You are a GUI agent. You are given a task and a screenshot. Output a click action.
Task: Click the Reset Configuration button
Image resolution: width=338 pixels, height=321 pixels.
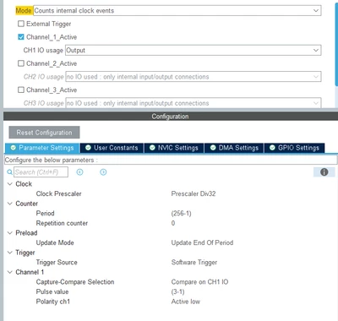coord(44,133)
